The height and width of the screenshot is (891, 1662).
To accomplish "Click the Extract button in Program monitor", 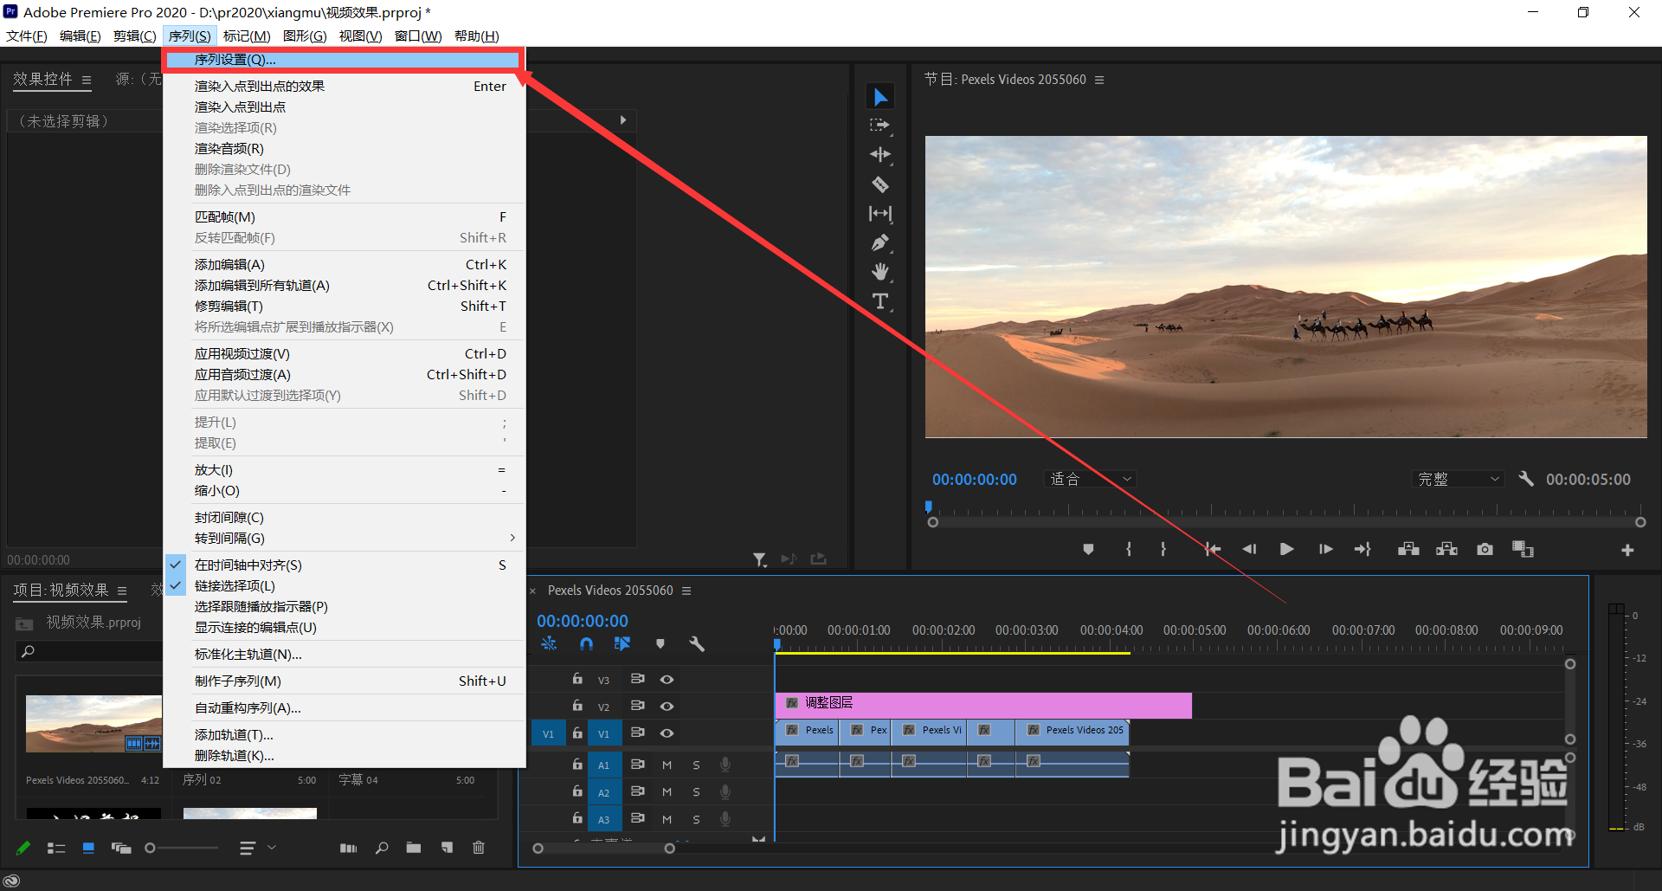I will 1446,549.
